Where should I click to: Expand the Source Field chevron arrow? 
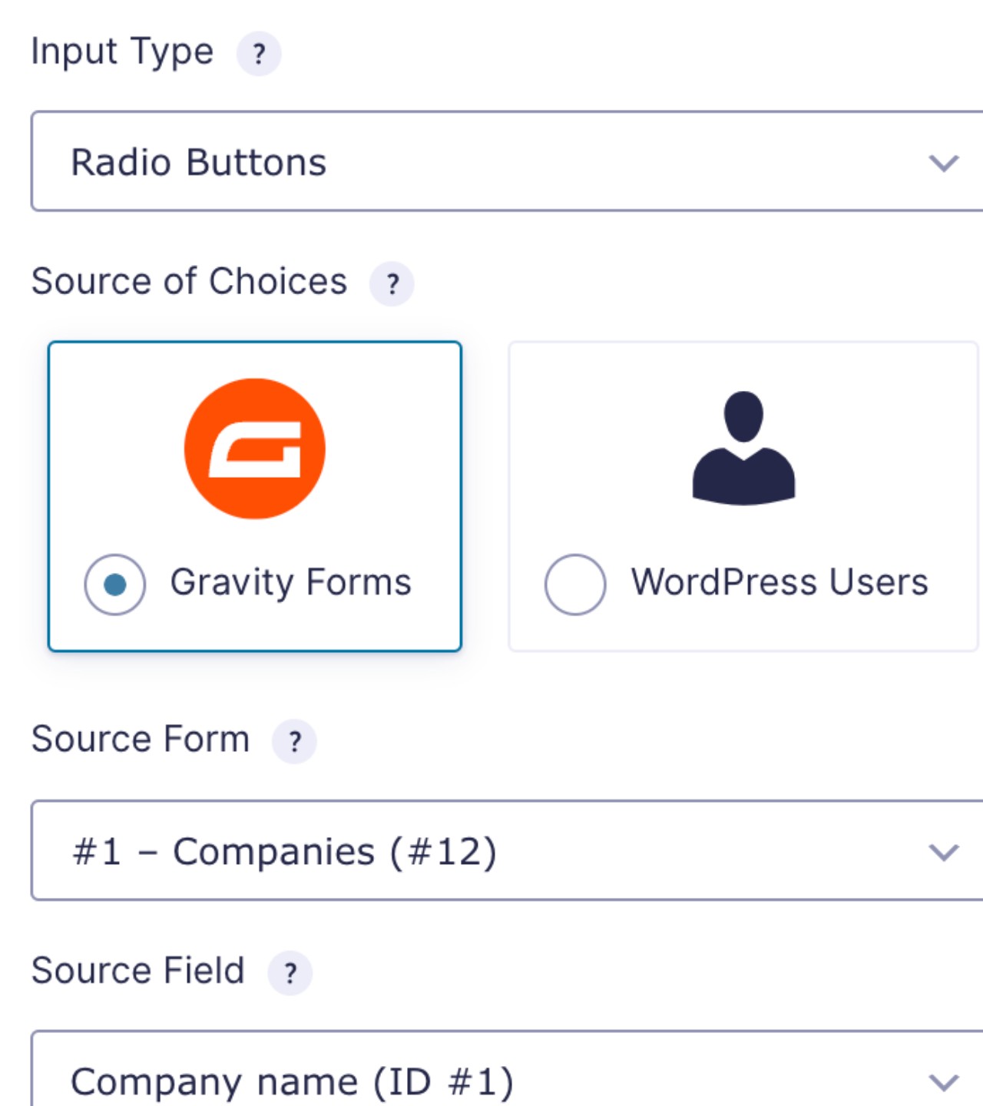coord(943,1082)
